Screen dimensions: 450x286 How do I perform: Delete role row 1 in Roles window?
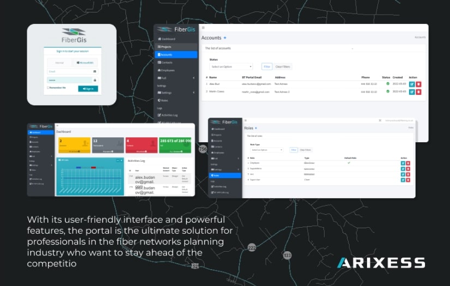click(x=408, y=163)
